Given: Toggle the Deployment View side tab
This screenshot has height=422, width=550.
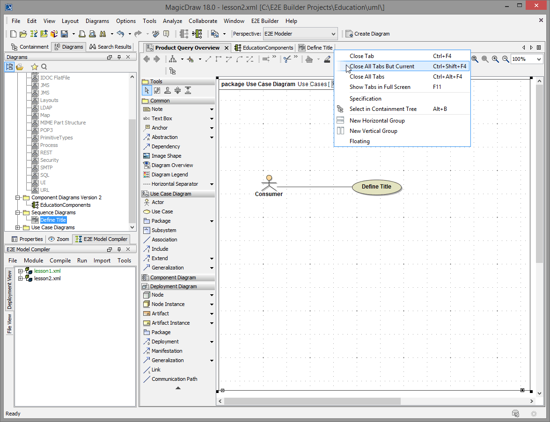Looking at the screenshot, I should pyautogui.click(x=9, y=290).
